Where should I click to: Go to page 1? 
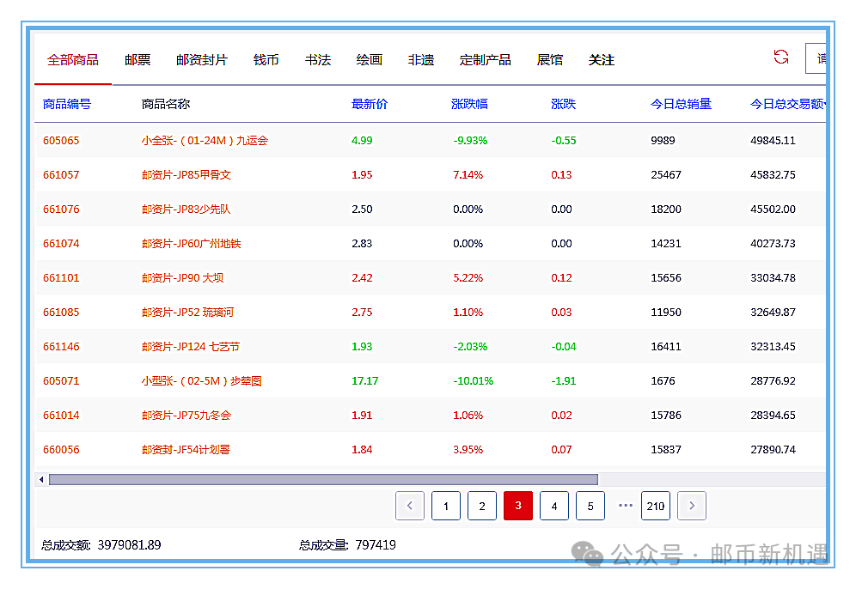click(x=446, y=506)
